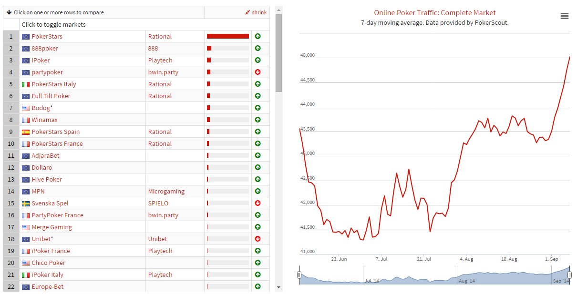
Task: Open the Full Tilt Poker link
Action: tap(51, 96)
